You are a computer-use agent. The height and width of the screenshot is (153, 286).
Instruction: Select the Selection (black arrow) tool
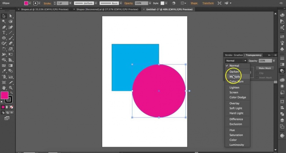[x=4, y=16]
